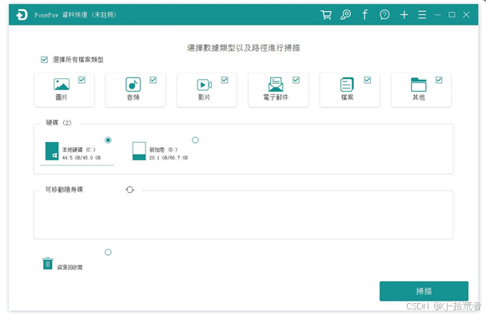Select the 影片 video type icon
The image size is (486, 315).
[205, 85]
